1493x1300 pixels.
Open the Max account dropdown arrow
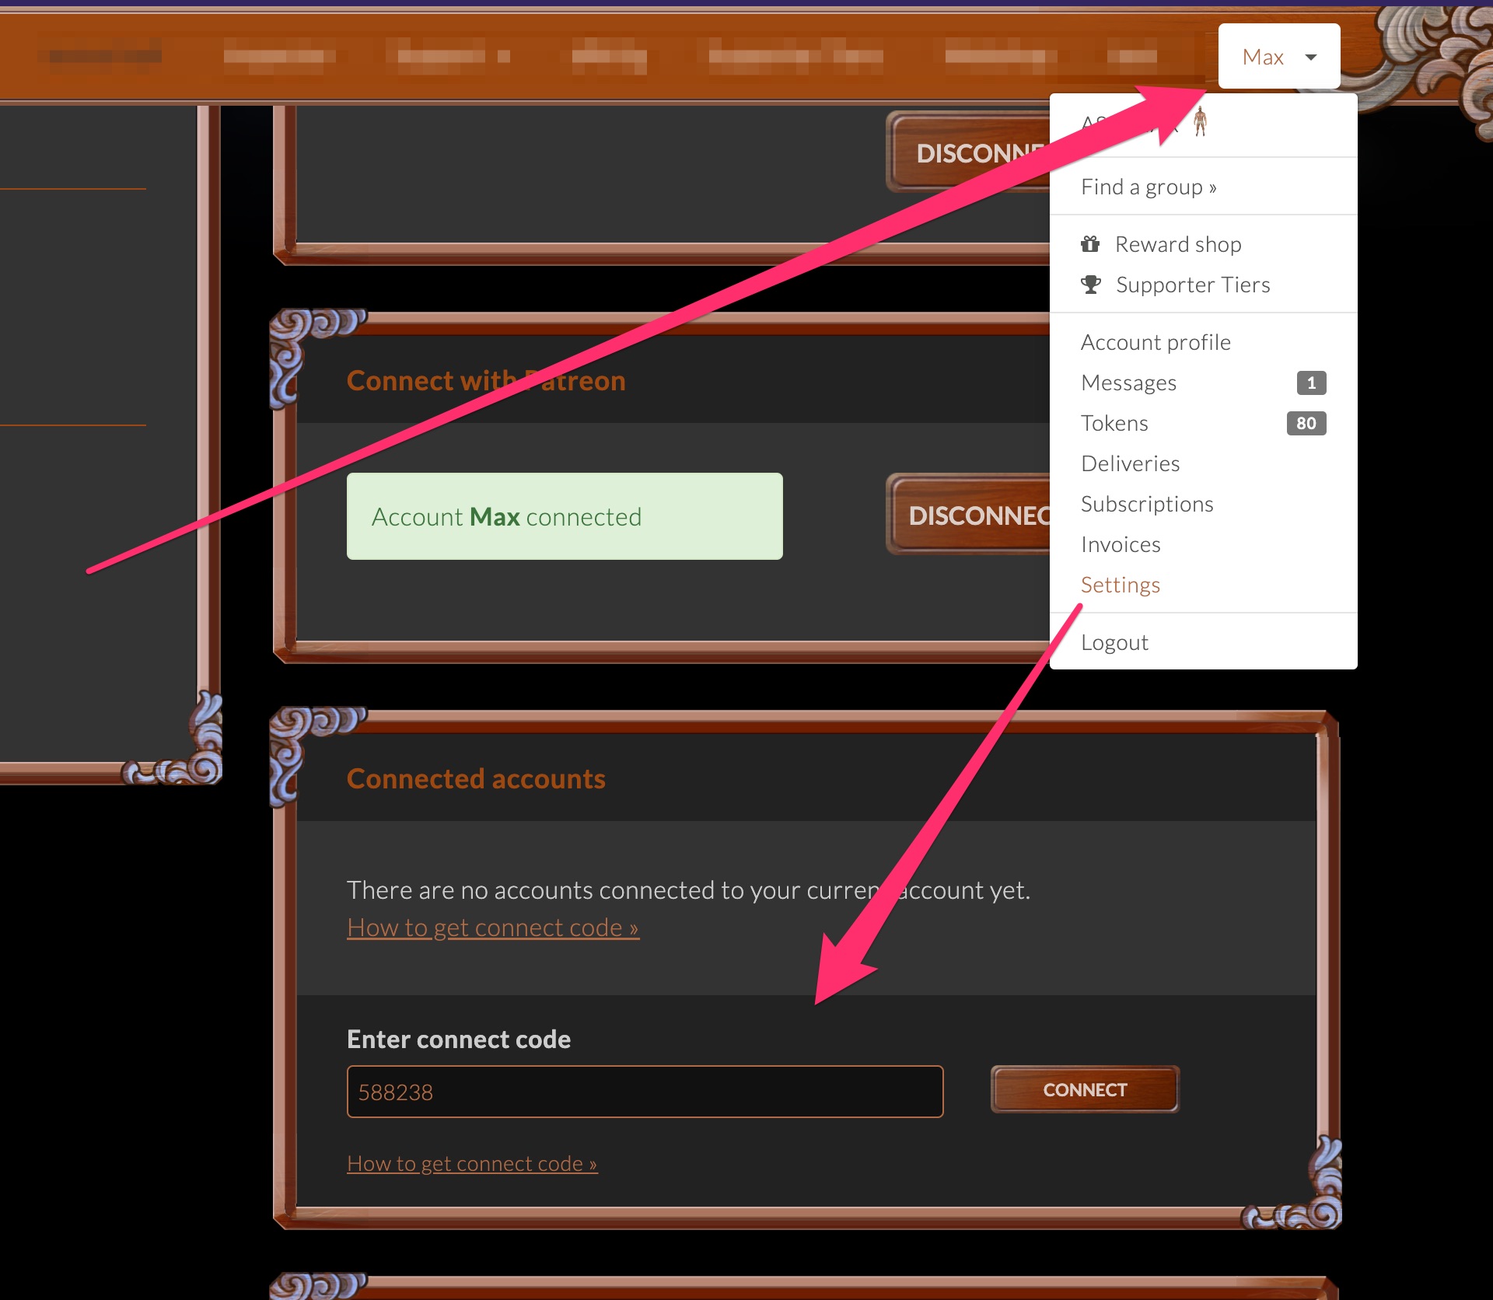(x=1310, y=57)
